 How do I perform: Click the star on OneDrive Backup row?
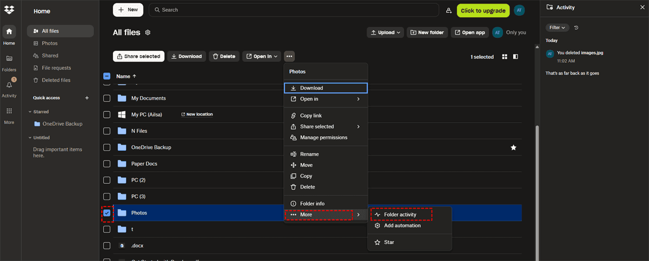coord(513,148)
